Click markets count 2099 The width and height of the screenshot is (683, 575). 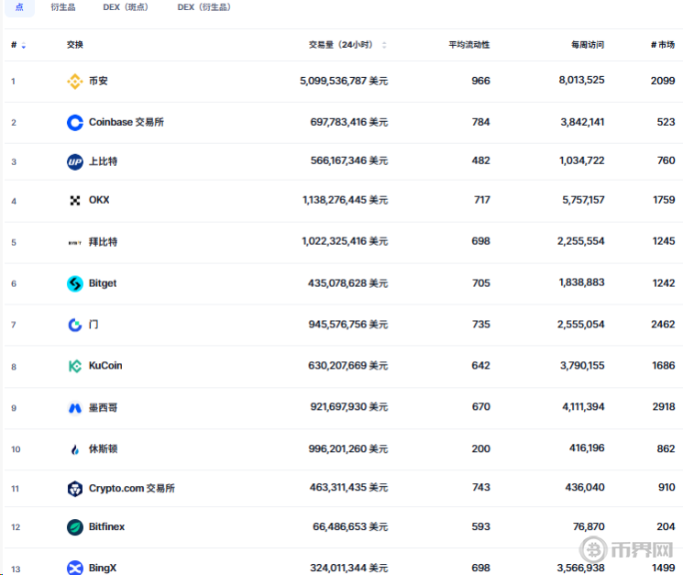(x=663, y=81)
